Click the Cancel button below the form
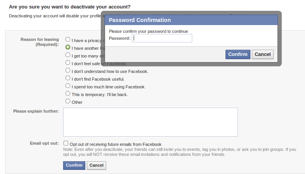 tap(96, 165)
